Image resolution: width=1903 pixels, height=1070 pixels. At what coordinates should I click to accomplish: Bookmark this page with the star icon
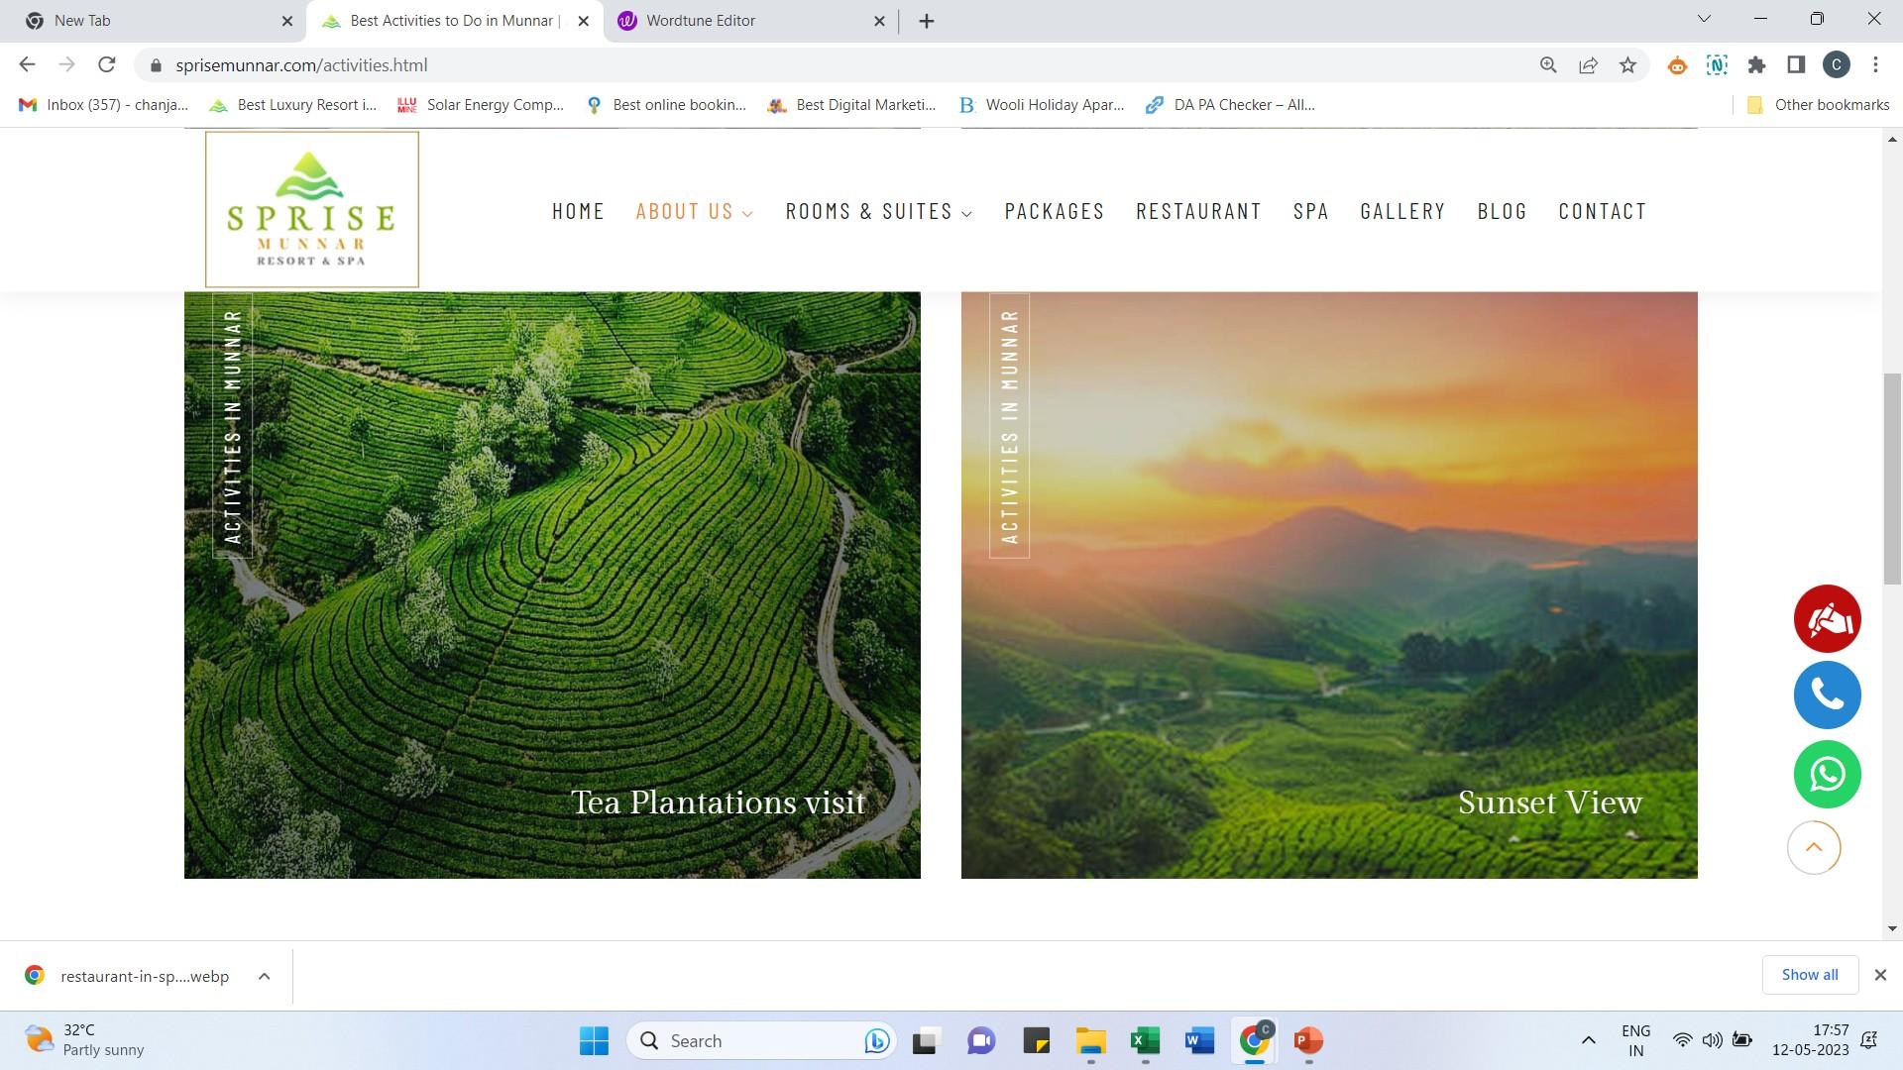click(x=1627, y=65)
